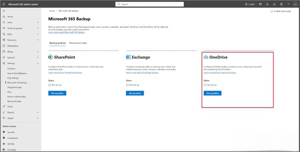Switch to Backup policies tab
The height and width of the screenshot is (152, 300).
58,43
